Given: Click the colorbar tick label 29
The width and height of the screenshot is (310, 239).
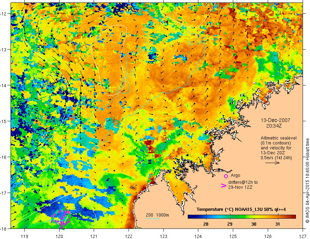Looking at the screenshot, I should pyautogui.click(x=230, y=224).
